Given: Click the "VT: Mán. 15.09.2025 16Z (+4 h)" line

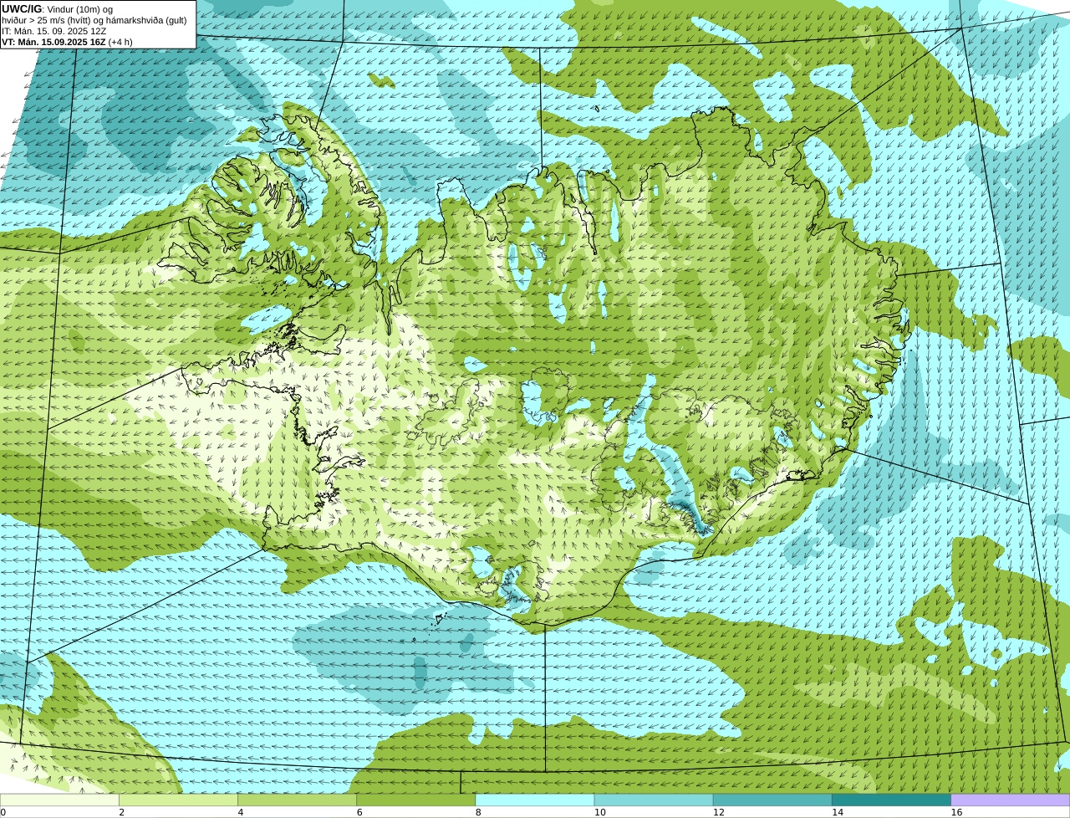Looking at the screenshot, I should tap(67, 42).
